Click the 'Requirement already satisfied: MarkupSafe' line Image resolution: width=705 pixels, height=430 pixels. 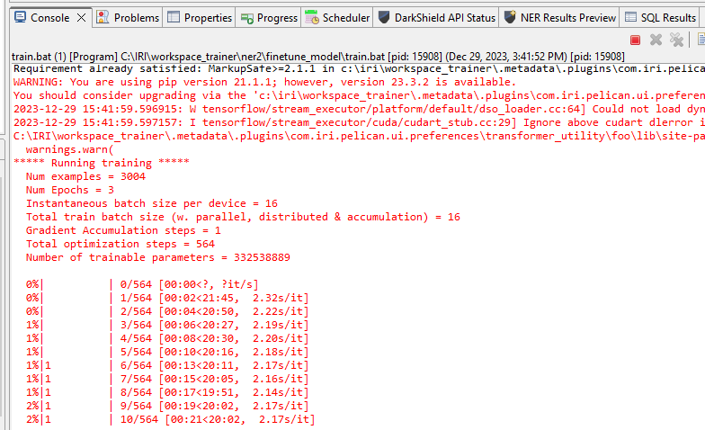pos(359,68)
